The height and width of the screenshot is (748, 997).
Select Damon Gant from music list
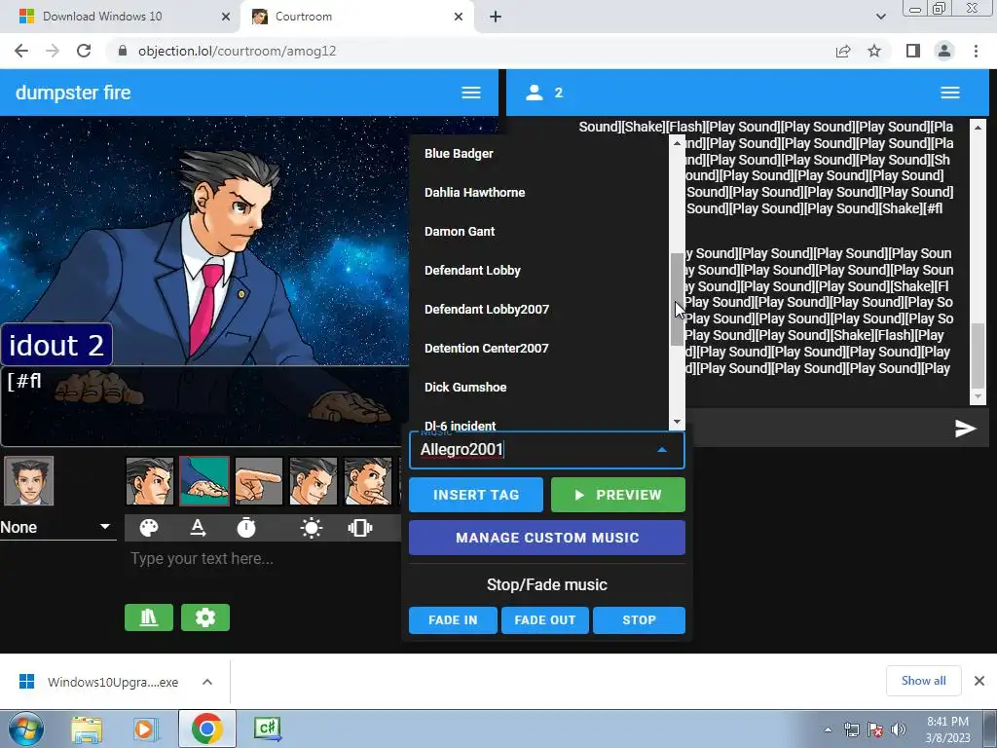tap(539, 232)
